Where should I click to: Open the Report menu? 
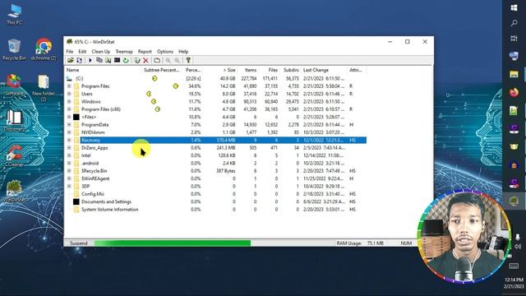145,51
